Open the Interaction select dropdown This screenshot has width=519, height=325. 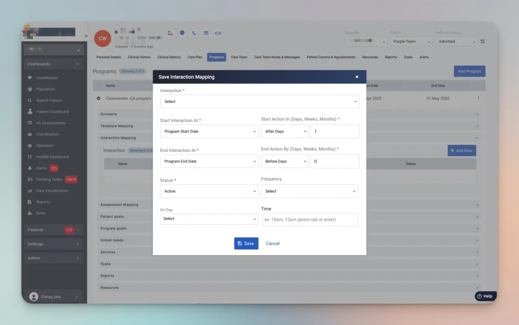click(259, 101)
